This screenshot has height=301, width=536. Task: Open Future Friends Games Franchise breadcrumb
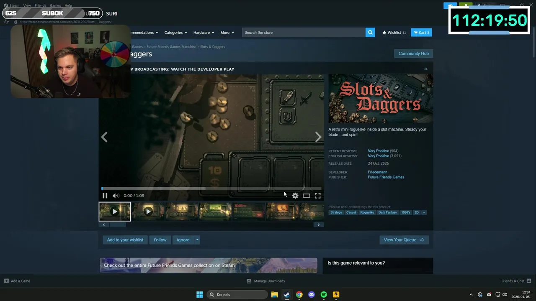coord(171,47)
